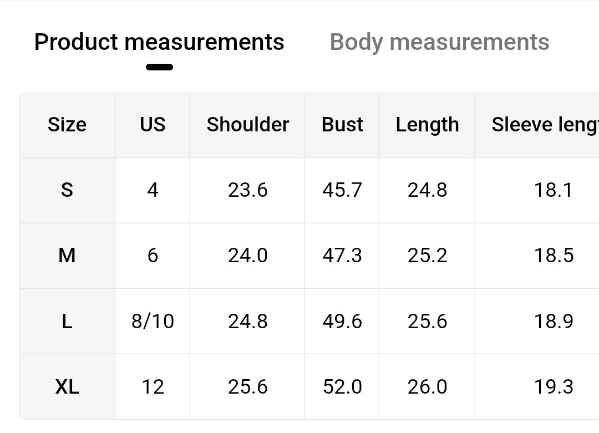Click the Size column header

(x=67, y=125)
